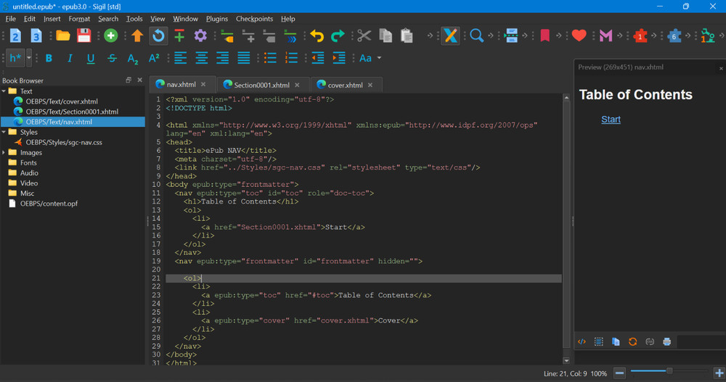
Task: Select OEBPS/Styles/sgc-nav.css file
Action: [x=64, y=142]
